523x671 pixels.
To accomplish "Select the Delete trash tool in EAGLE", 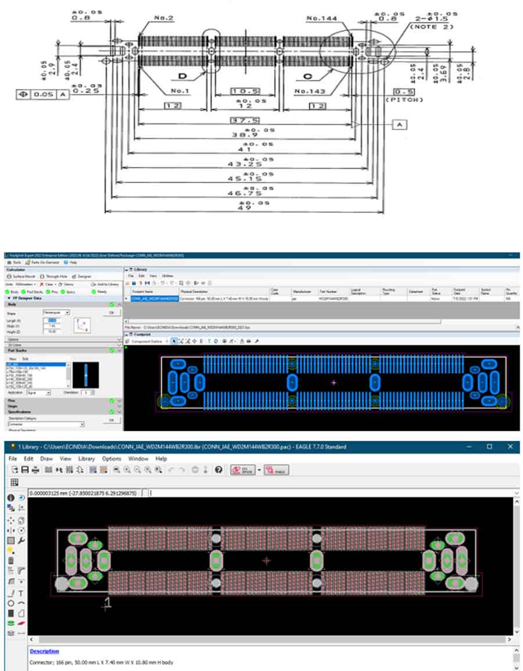I will coord(11,561).
